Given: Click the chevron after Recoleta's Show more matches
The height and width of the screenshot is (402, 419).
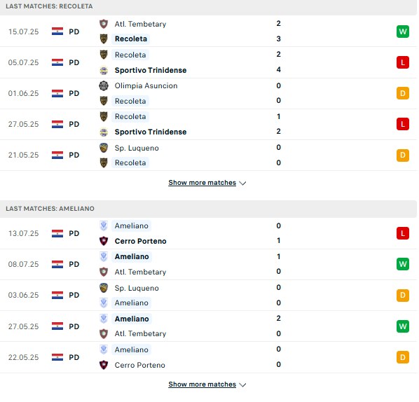Looking at the screenshot, I should (x=242, y=183).
